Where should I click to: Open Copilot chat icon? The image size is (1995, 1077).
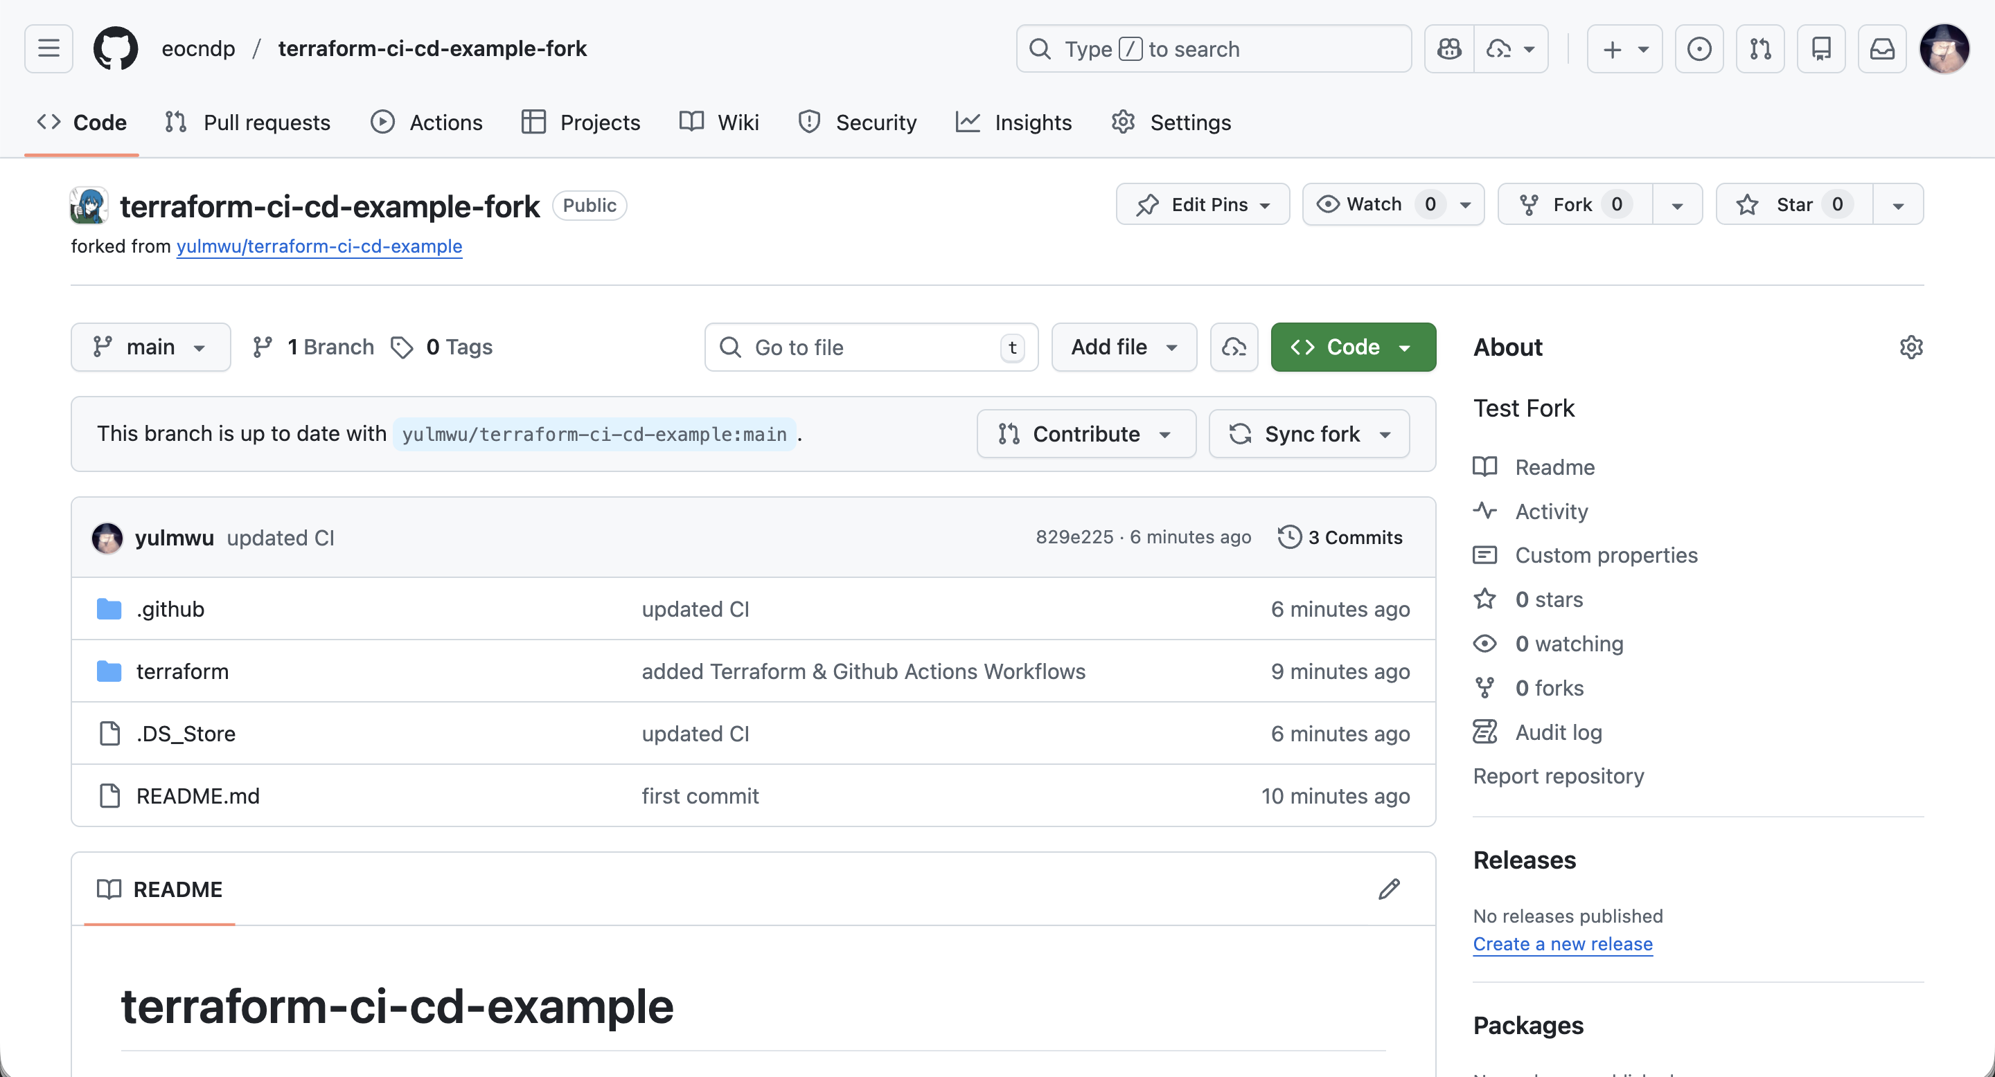point(1449,48)
